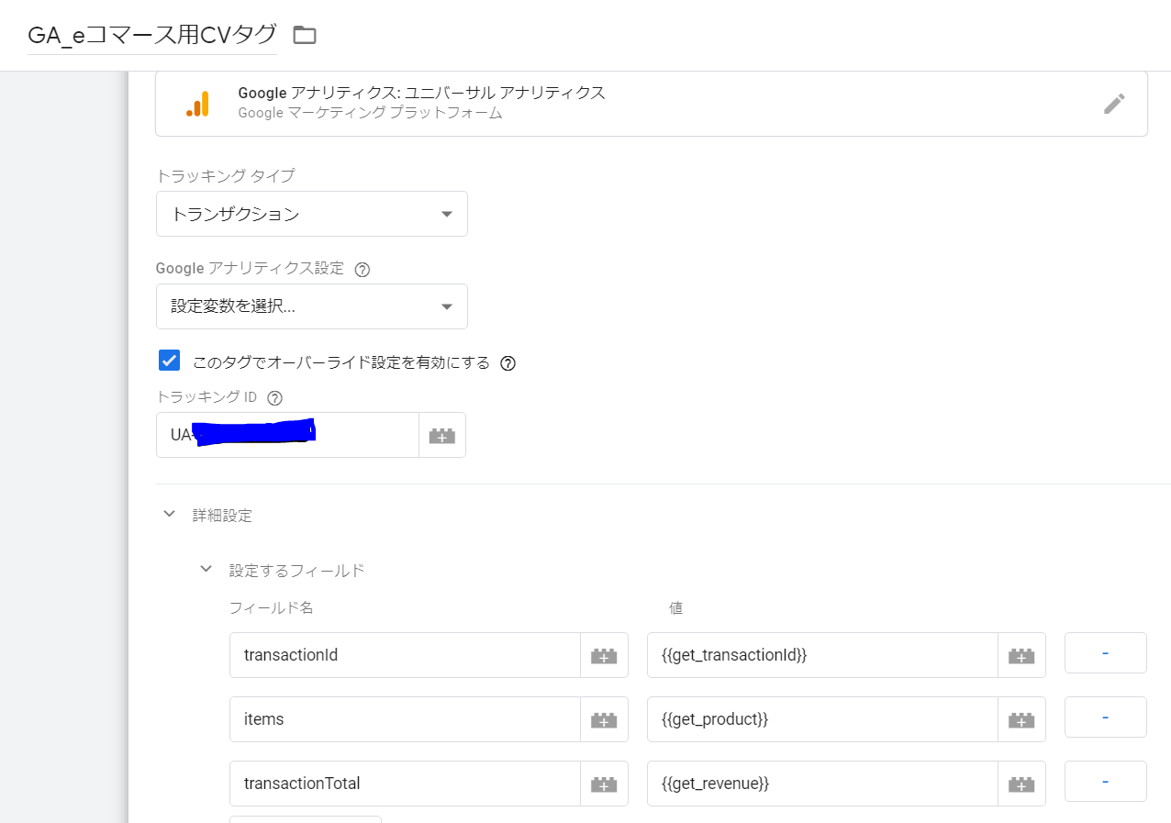Remove the transactionId field row

point(1105,654)
